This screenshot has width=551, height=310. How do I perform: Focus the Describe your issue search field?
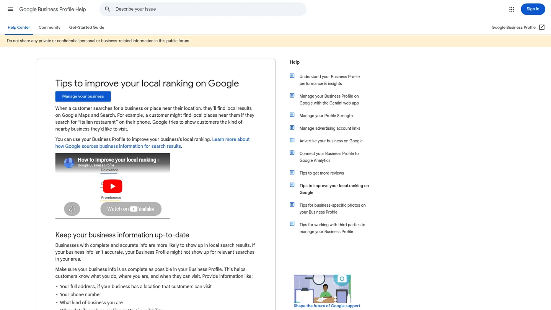coord(203,9)
